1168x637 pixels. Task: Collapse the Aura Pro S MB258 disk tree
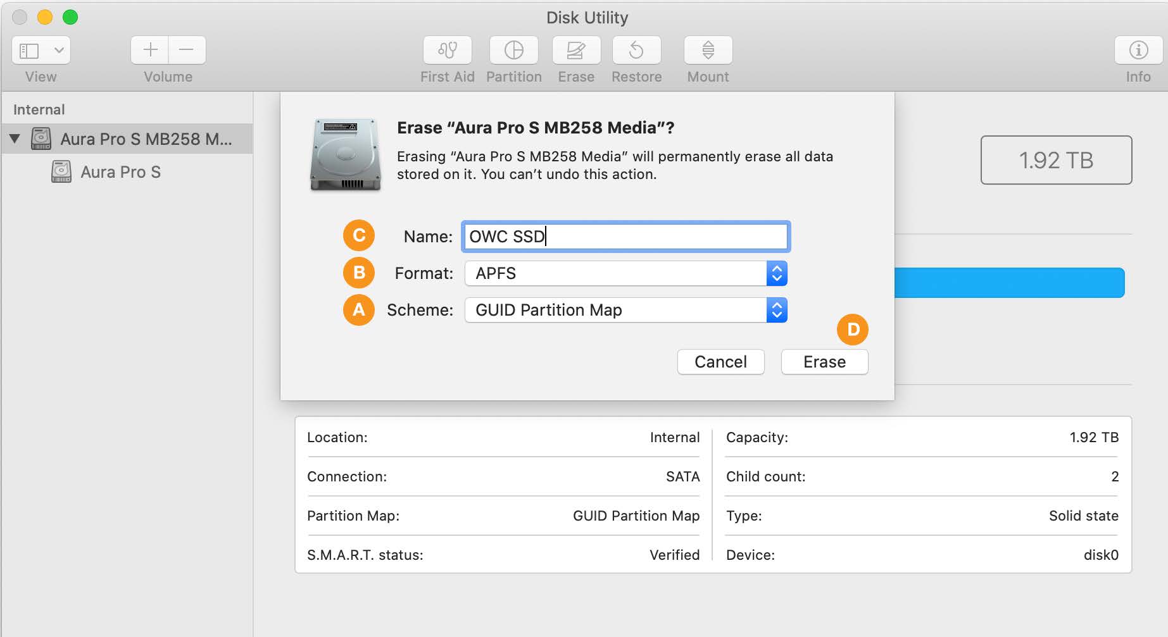pos(16,139)
